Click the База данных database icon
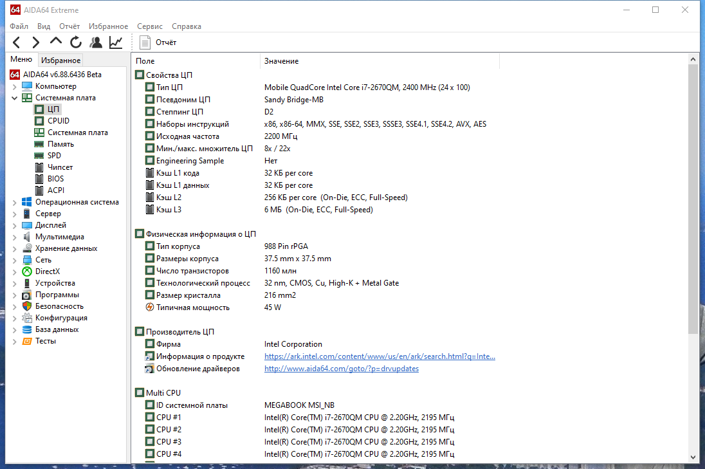 click(x=27, y=329)
